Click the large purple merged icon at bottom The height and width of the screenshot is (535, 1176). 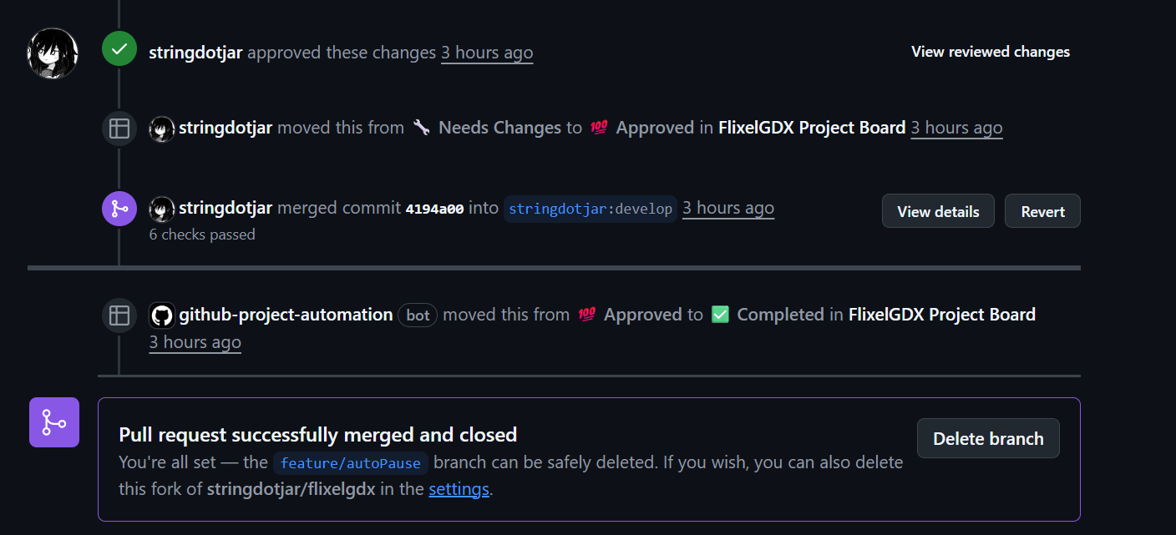(54, 422)
